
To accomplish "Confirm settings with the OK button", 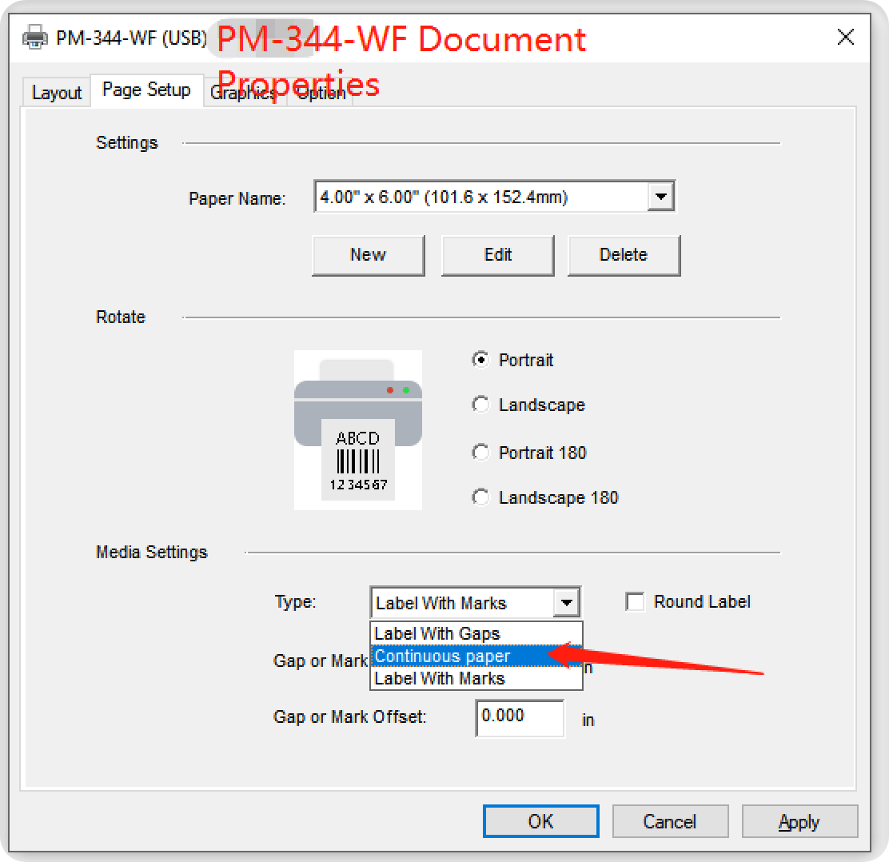I will pos(541,821).
